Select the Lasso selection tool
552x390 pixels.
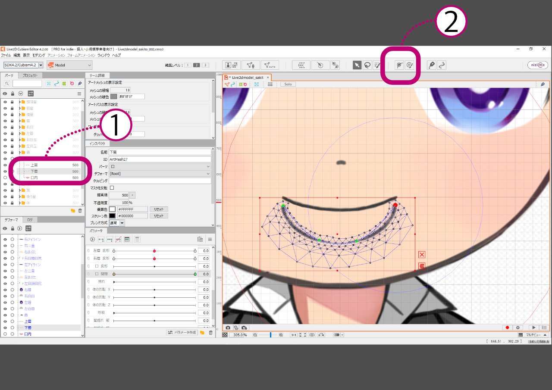367,65
